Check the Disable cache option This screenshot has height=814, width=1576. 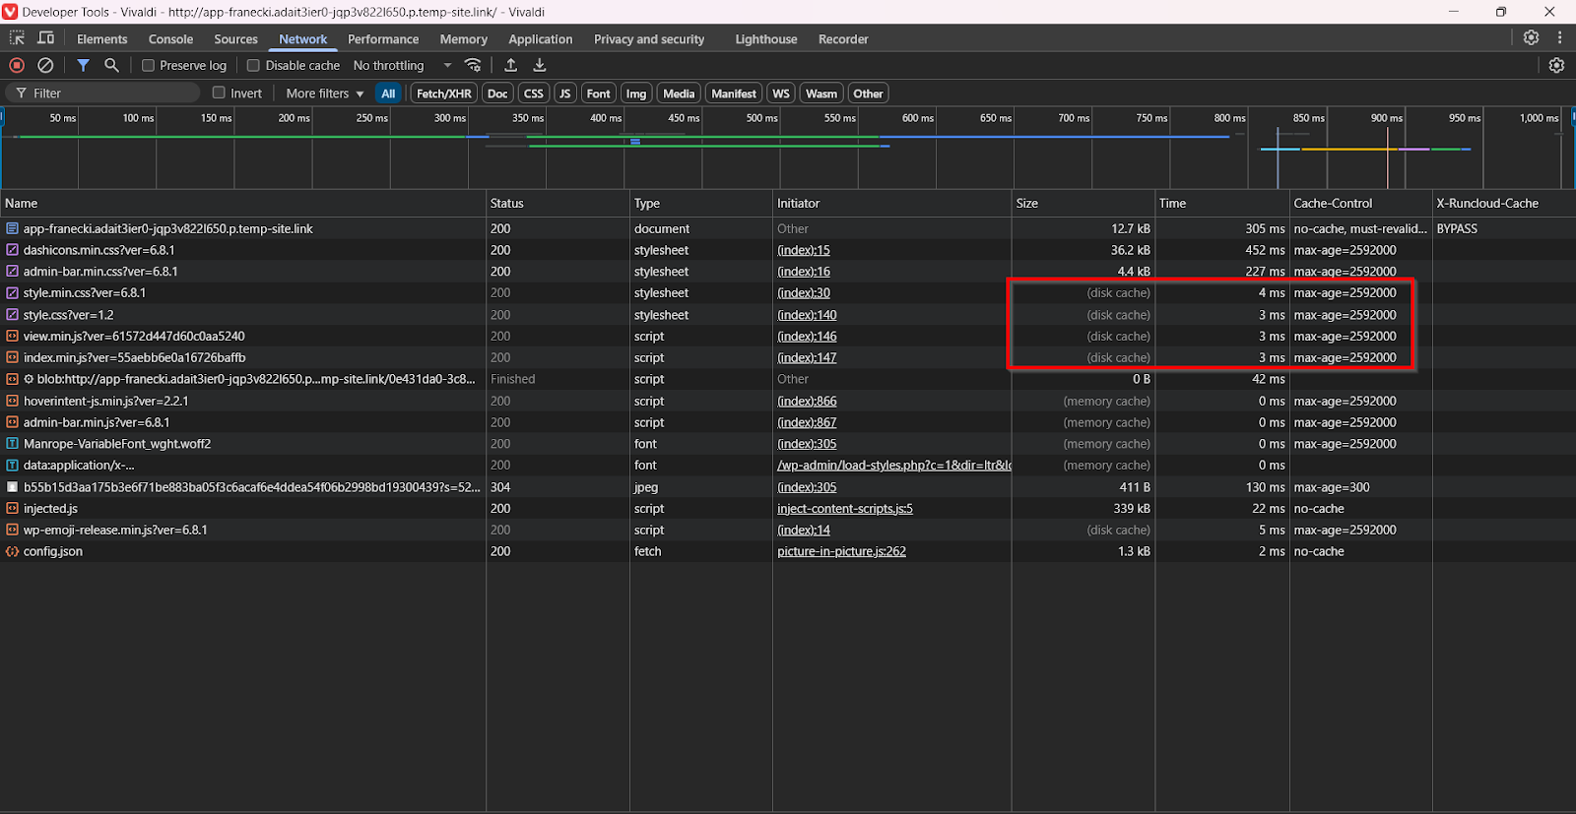pos(253,66)
